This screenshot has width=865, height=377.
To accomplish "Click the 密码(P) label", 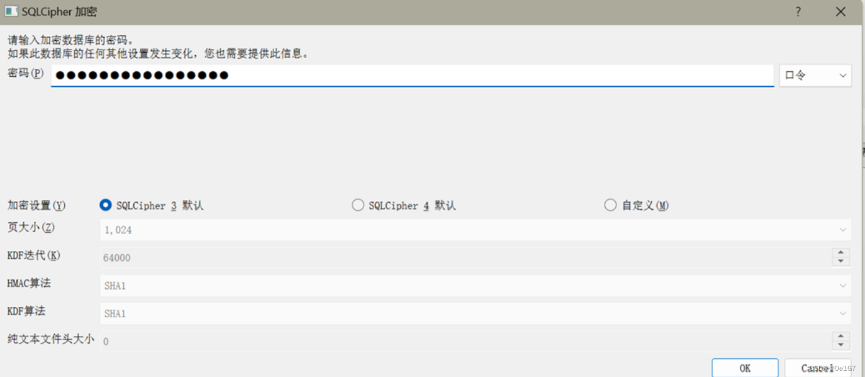I will 26,73.
